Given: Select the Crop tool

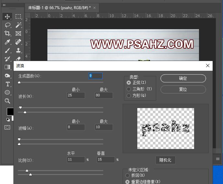Looking at the screenshot, I should pos(7,33).
